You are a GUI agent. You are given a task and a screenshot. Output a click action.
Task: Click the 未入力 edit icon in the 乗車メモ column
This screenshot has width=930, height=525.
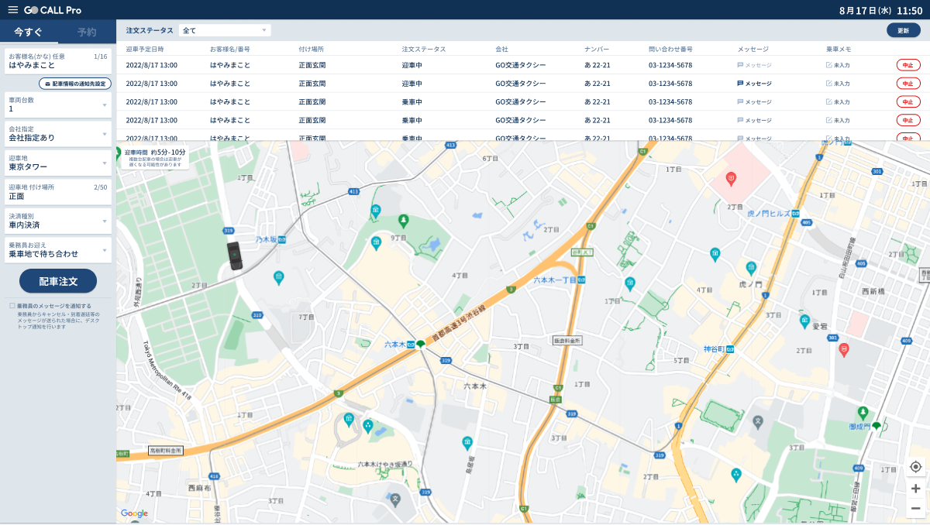(830, 63)
